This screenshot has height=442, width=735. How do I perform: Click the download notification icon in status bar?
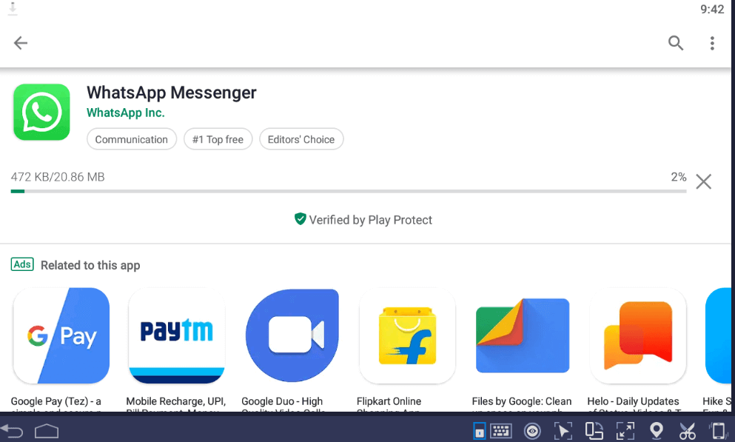[x=13, y=8]
